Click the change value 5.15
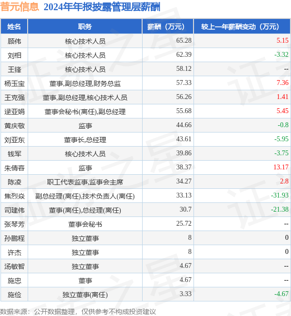 282,40
